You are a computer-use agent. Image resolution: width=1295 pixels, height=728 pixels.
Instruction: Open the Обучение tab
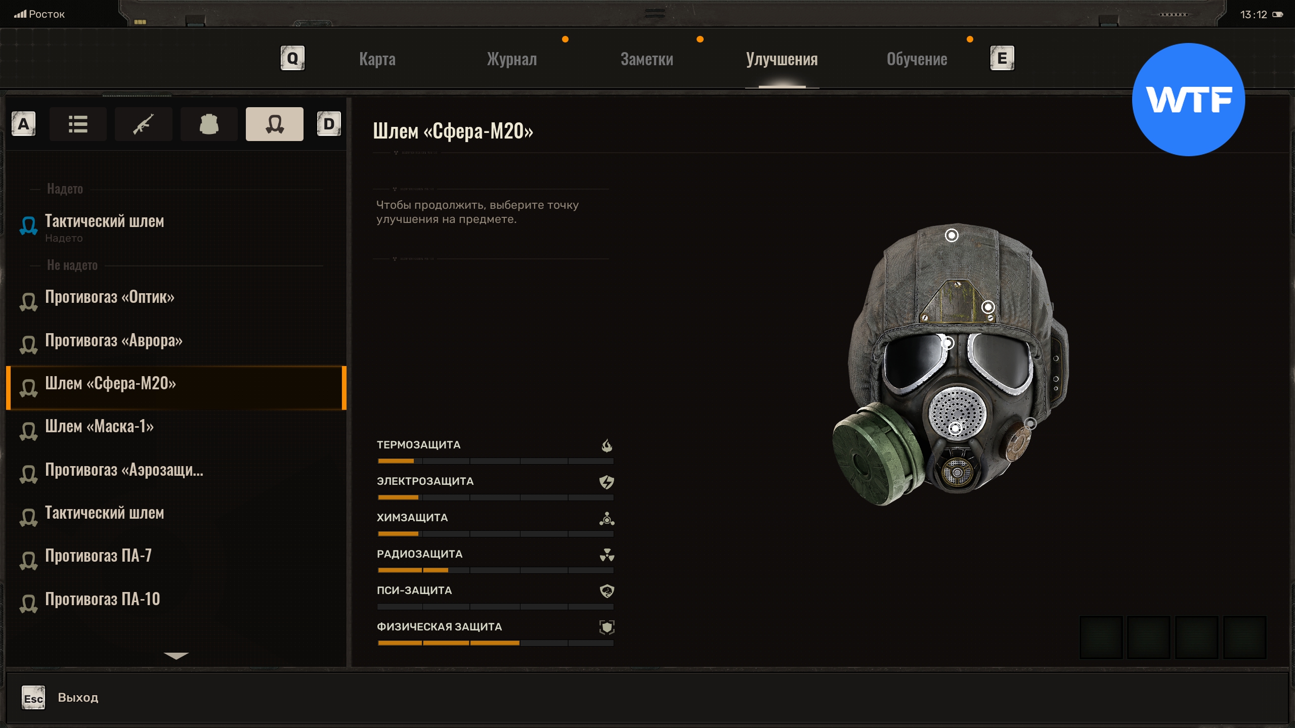click(x=917, y=59)
